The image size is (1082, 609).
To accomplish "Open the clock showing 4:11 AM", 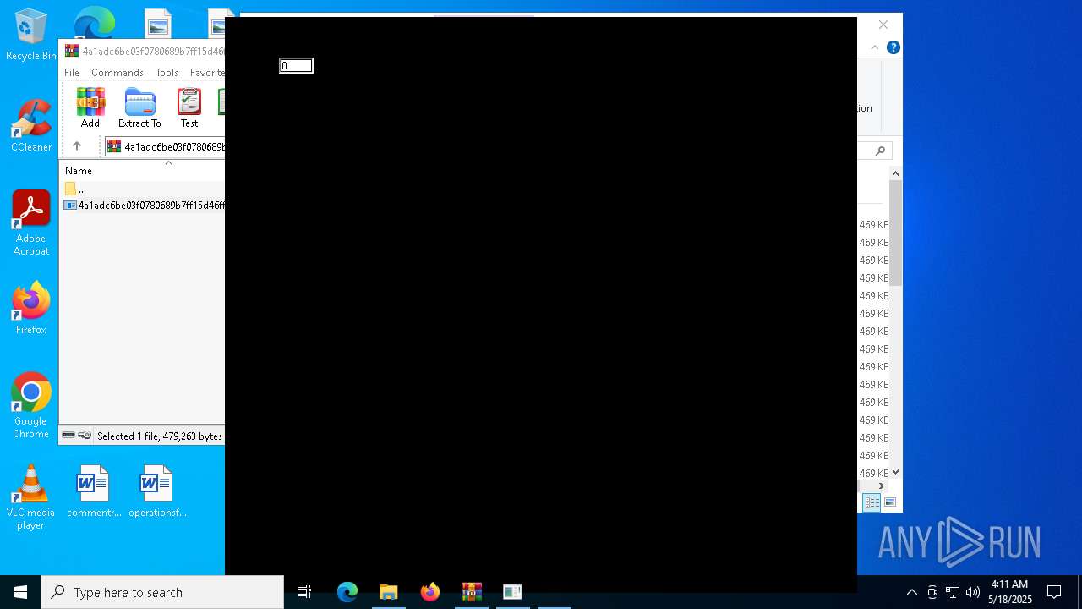I will [x=1010, y=592].
